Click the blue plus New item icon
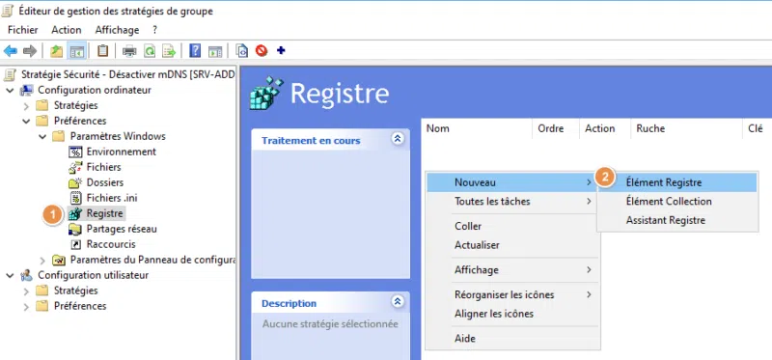772x360 pixels. point(281,50)
